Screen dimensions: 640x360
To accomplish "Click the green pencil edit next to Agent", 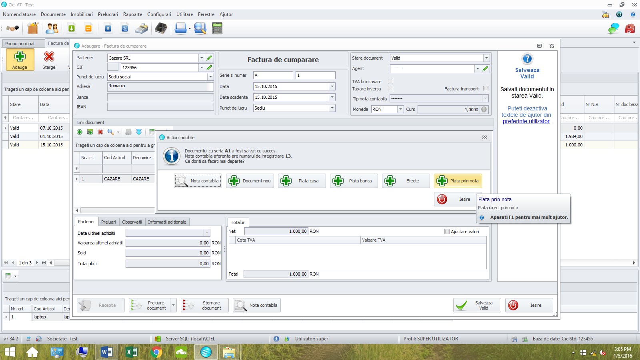I will pyautogui.click(x=485, y=69).
